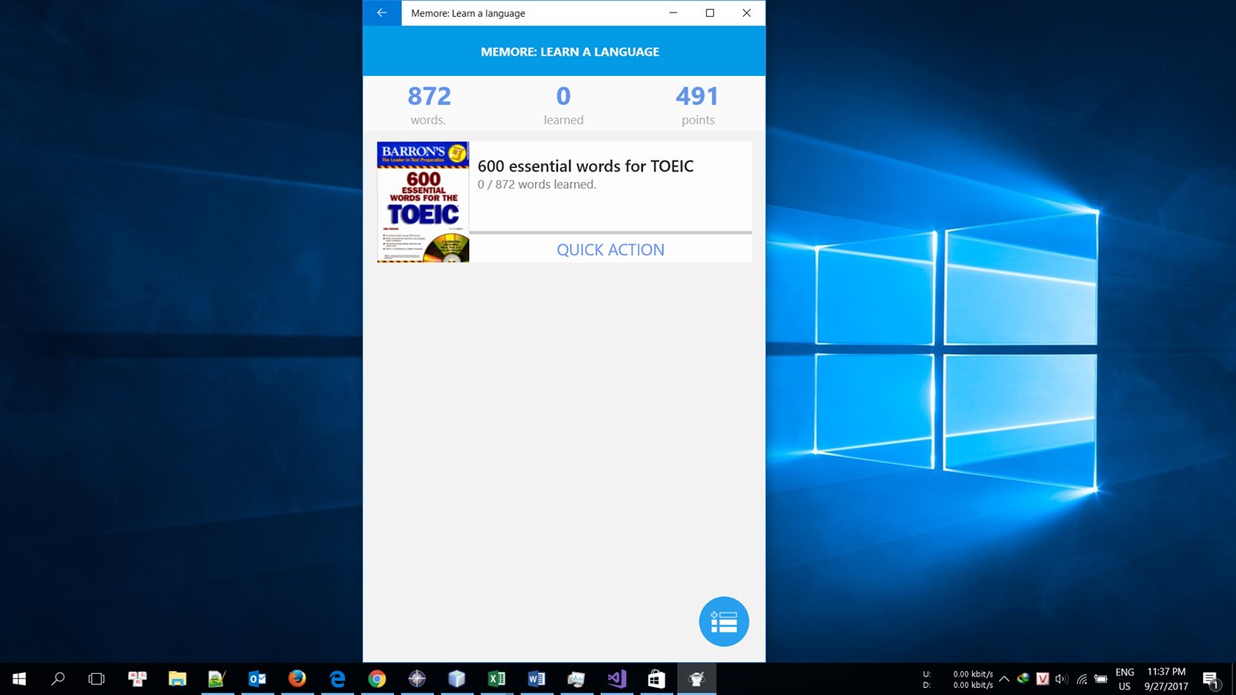Expand the hidden system tray icons

pyautogui.click(x=1004, y=679)
